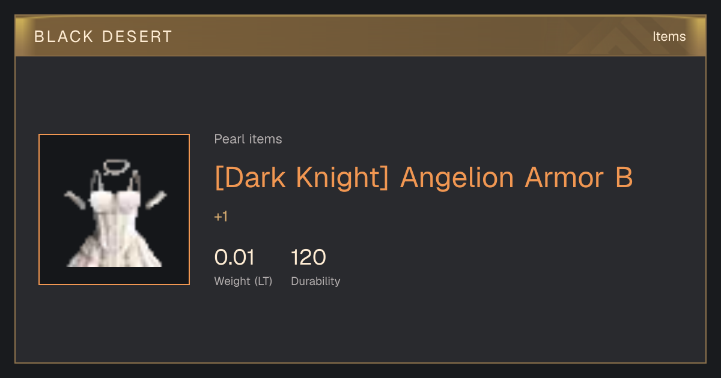The height and width of the screenshot is (378, 721).
Task: Click the BLACK DESERT logo text
Action: click(103, 37)
